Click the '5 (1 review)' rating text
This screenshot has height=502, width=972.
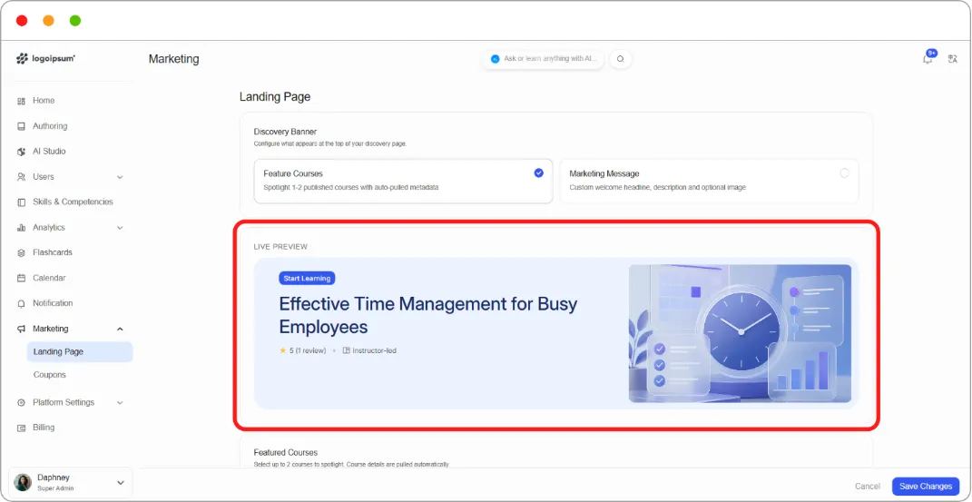[308, 350]
